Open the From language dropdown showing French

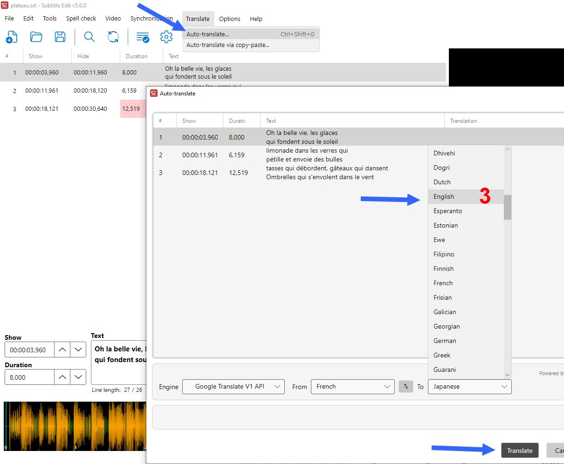coord(353,387)
